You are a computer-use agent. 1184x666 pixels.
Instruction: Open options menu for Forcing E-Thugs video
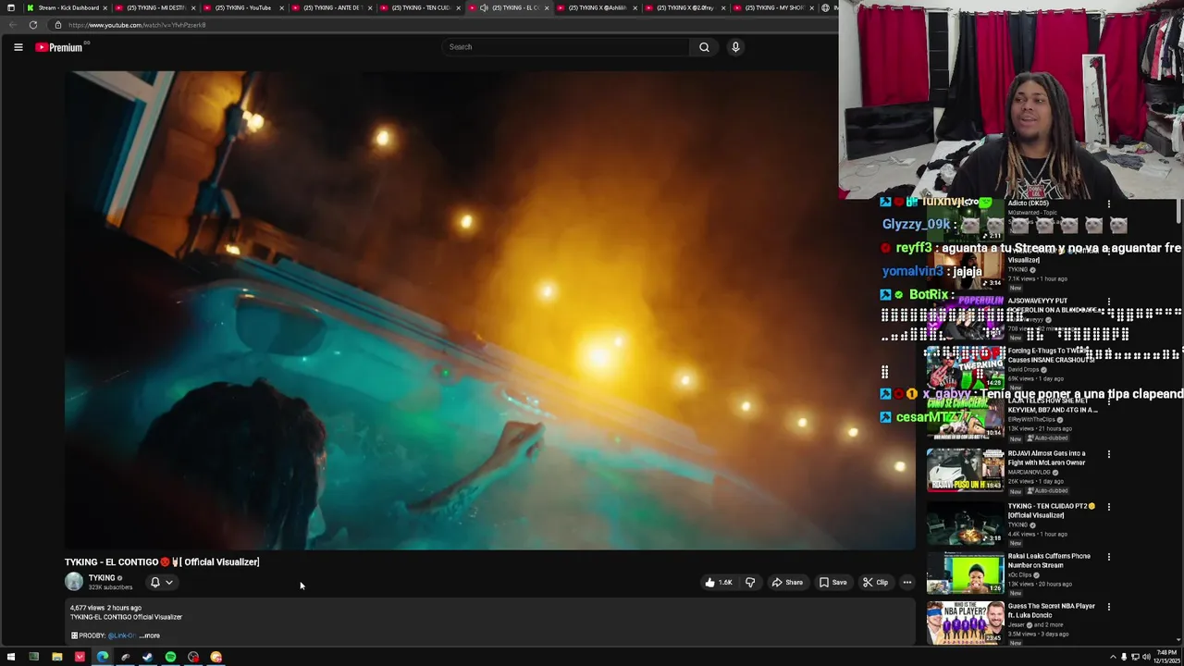coord(1109,352)
